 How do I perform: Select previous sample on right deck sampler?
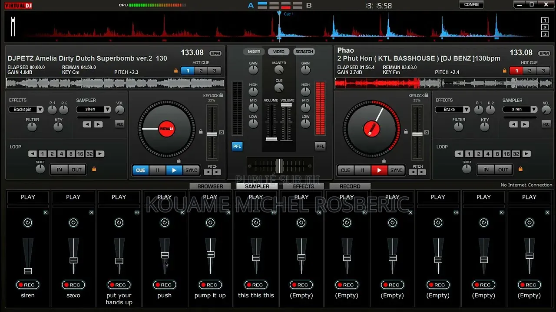click(513, 124)
